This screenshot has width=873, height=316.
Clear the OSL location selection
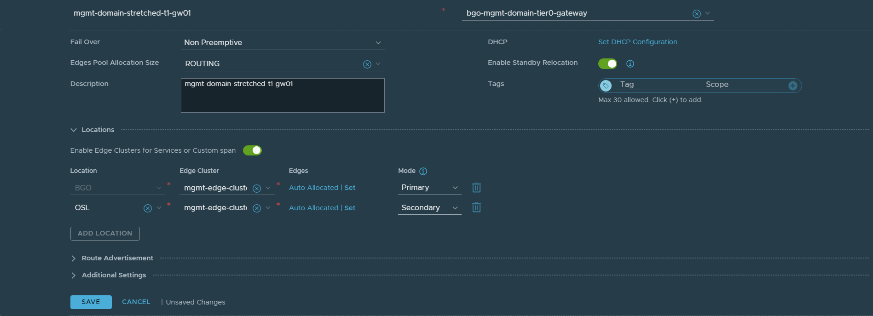tap(147, 208)
